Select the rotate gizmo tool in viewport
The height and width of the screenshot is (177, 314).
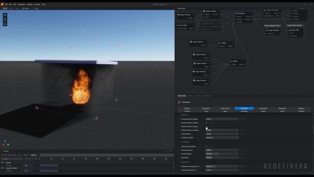[x=5, y=20]
